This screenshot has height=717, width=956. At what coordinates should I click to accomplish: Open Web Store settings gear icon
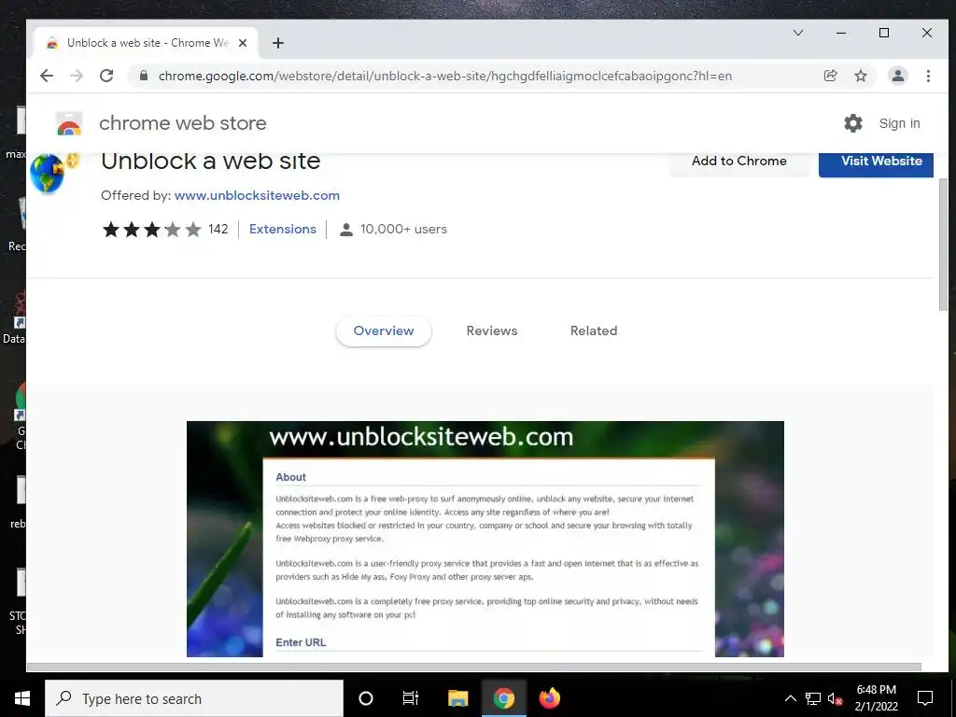(853, 123)
